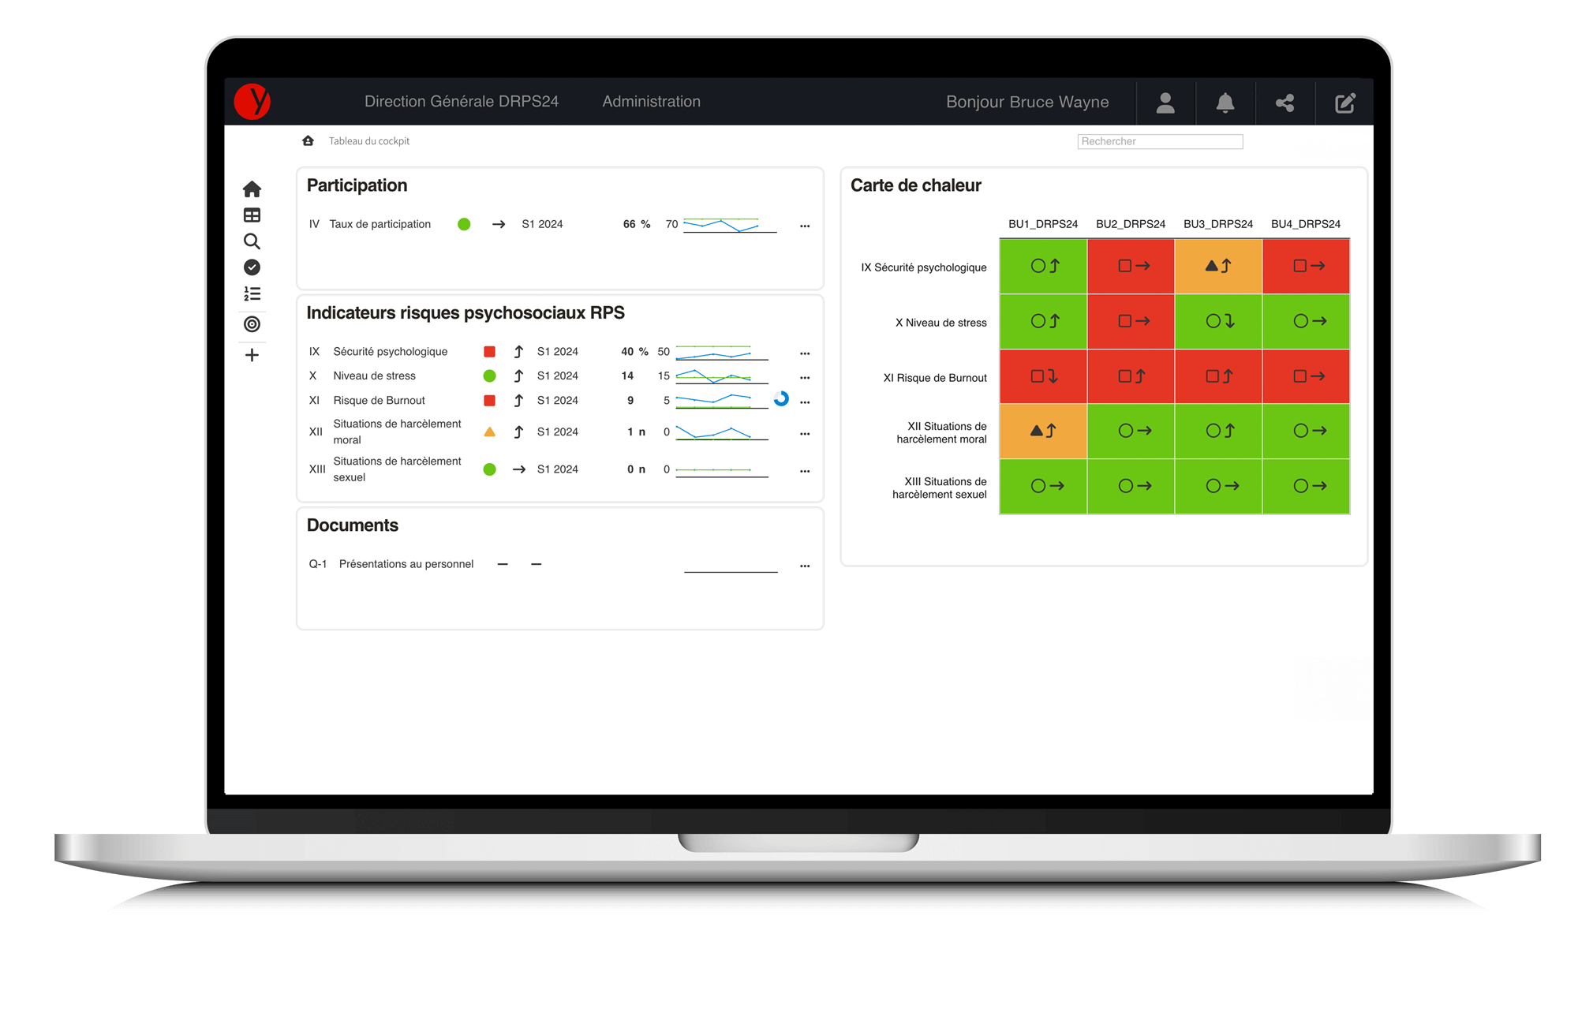The width and height of the screenshot is (1578, 1009).
Task: Click the green dot for harcèlement sexuel
Action: click(489, 469)
